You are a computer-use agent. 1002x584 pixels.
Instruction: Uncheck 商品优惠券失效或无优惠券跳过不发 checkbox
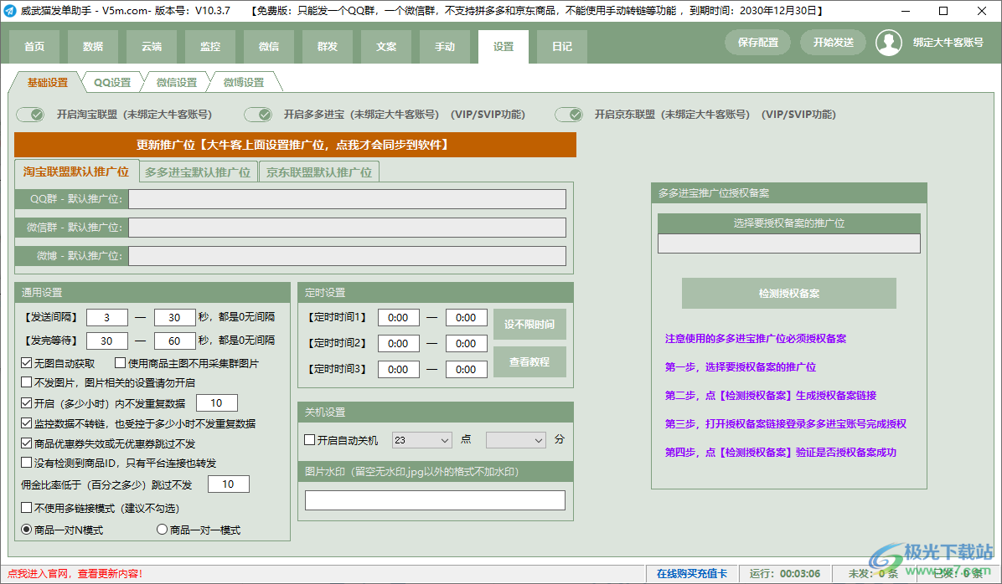coord(26,443)
